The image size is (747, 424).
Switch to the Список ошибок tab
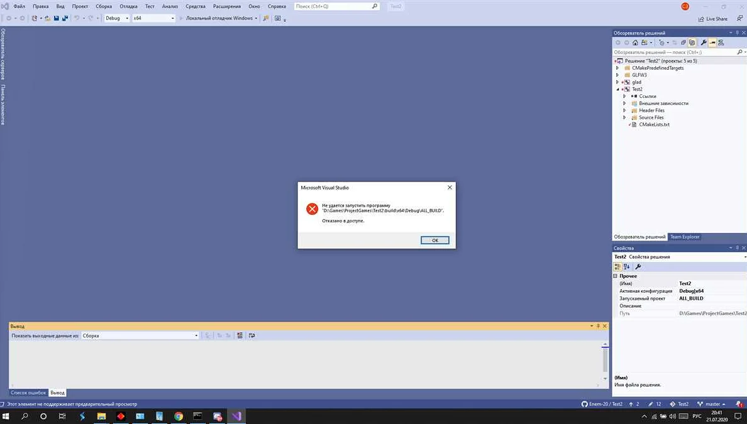coord(28,393)
